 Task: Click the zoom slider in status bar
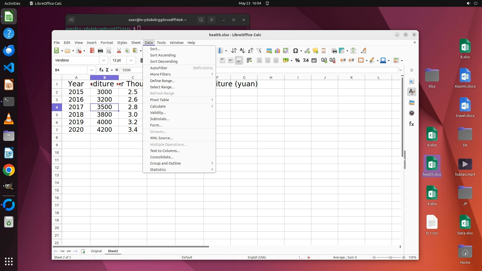[x=390, y=257]
